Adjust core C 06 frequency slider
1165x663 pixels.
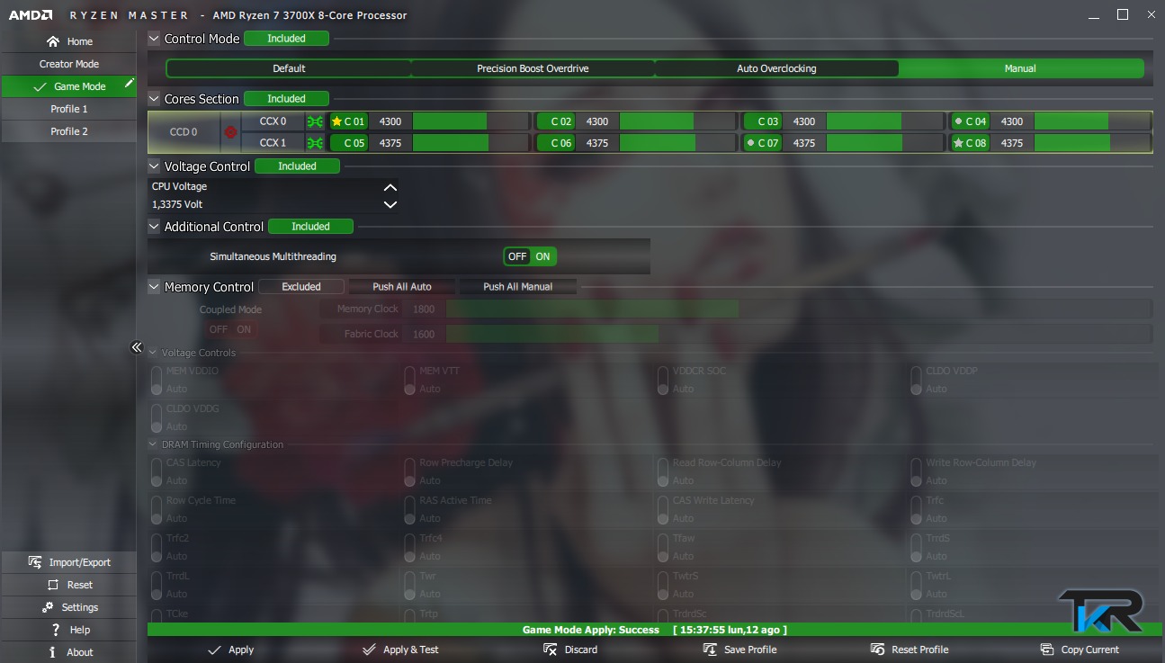click(x=678, y=143)
